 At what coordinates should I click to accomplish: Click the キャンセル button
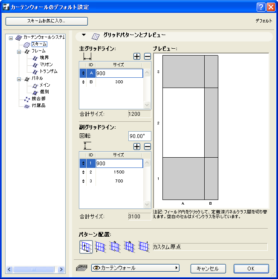(208, 268)
